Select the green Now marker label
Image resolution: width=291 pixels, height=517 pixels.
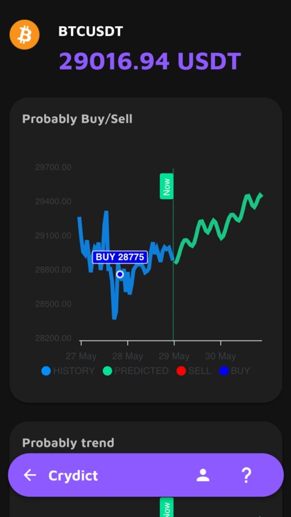click(x=167, y=186)
